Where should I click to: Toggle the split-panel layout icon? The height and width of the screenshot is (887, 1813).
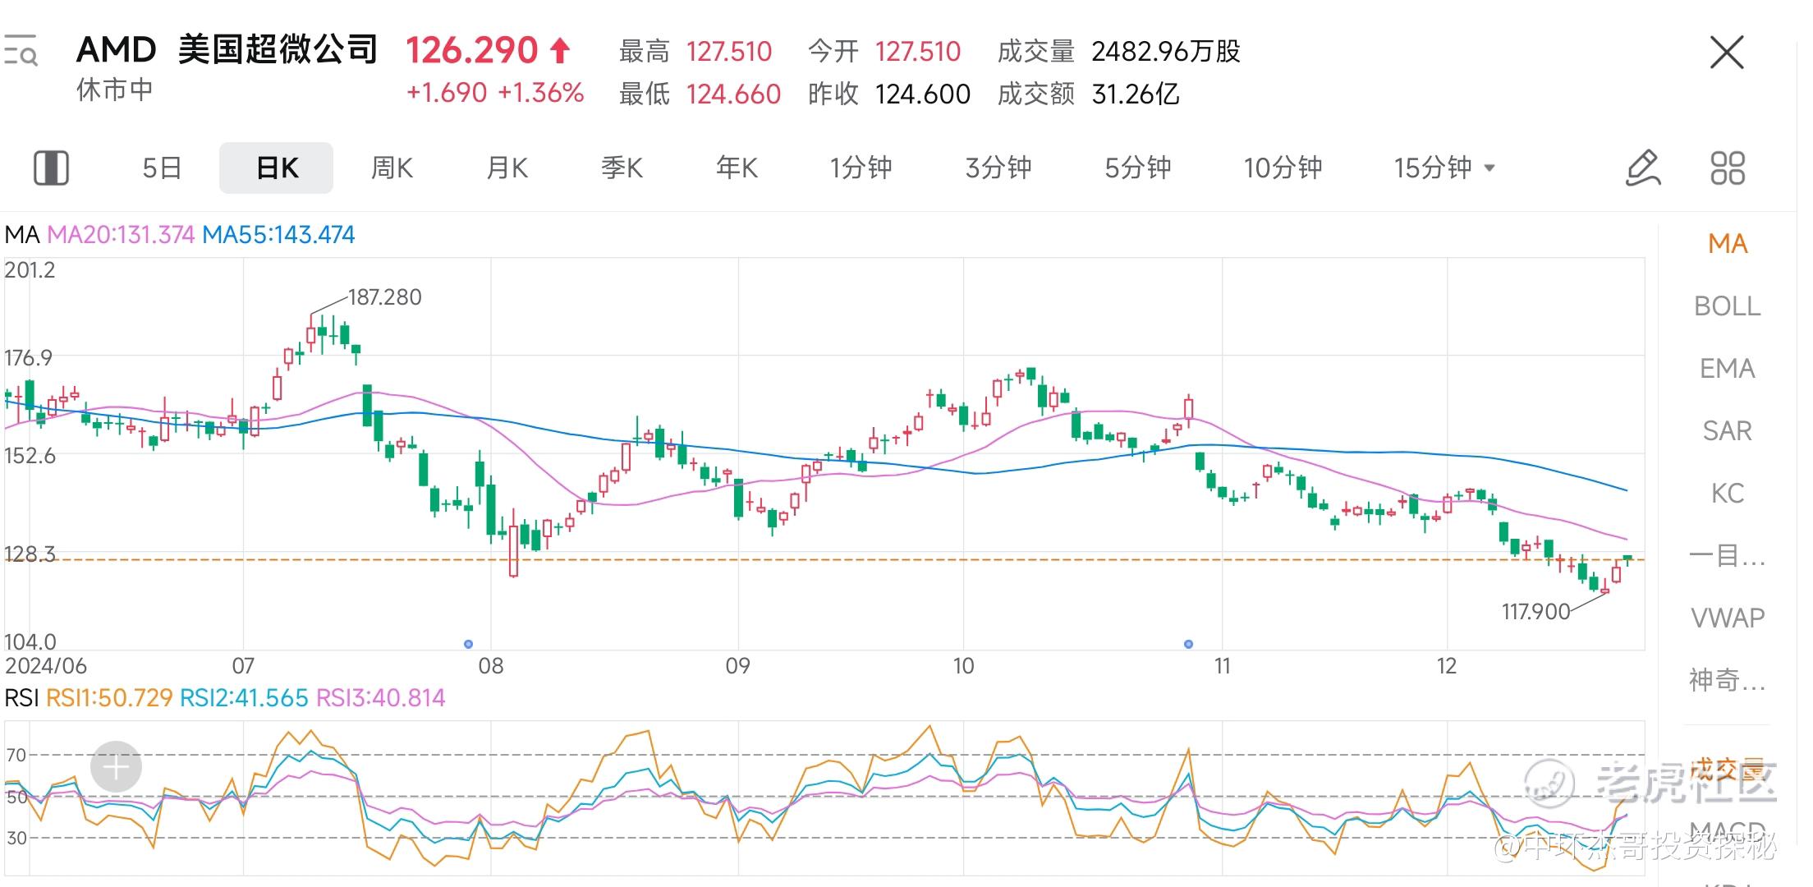tap(51, 168)
